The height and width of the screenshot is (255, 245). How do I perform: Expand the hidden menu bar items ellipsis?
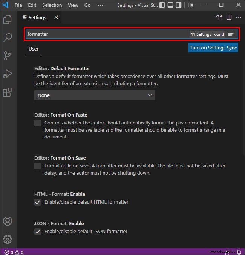[x=100, y=5]
